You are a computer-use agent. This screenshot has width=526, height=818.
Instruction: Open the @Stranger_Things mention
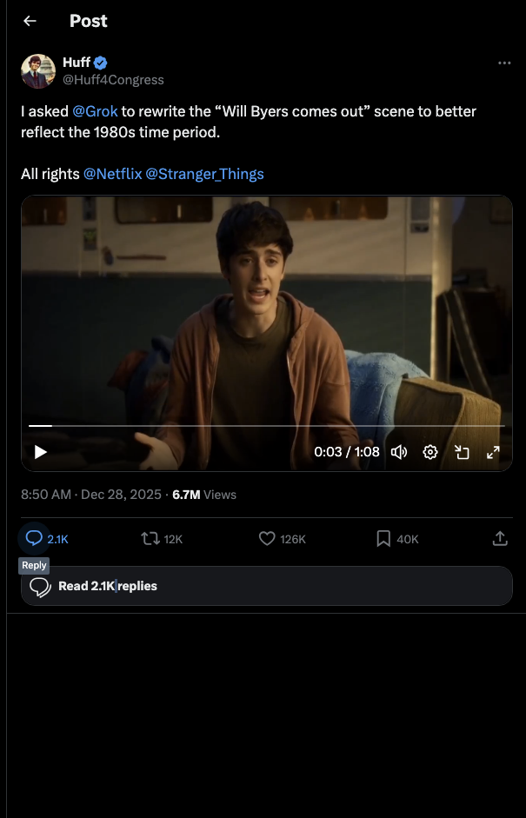tap(204, 174)
